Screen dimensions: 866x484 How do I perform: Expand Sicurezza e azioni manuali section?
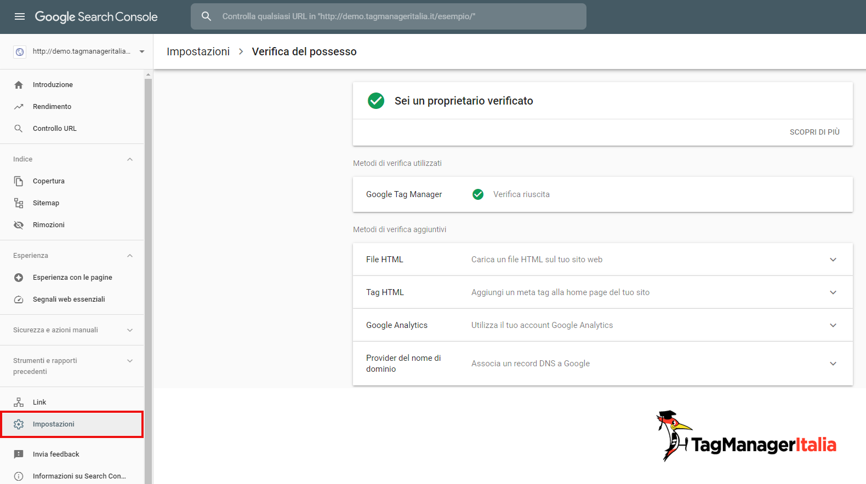click(x=130, y=330)
